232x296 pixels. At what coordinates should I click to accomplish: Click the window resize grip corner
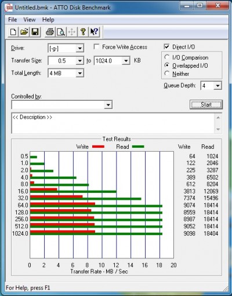point(226,288)
